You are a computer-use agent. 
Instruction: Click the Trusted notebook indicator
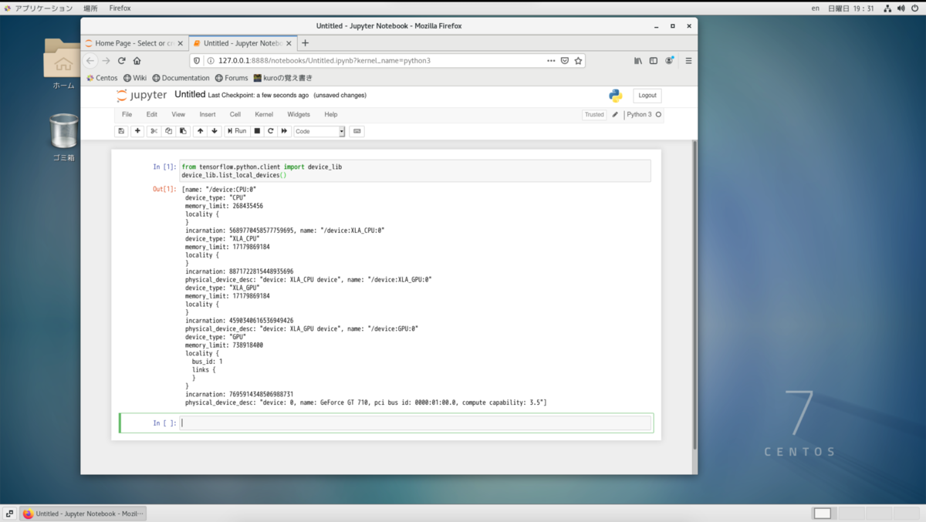click(593, 114)
